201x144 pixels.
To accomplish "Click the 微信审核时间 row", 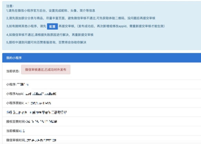I will point(102,140).
